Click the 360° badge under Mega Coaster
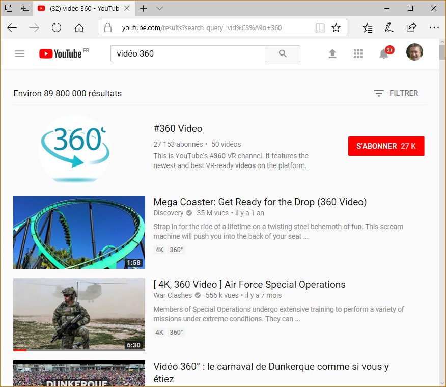Screen dimensions: 446x387 [x=176, y=250]
